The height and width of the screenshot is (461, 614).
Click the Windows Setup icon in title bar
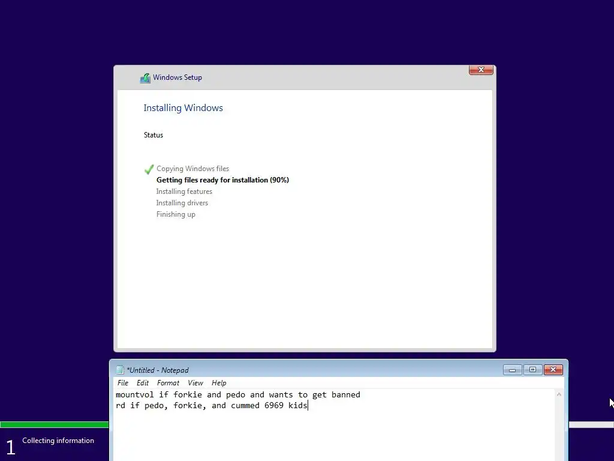(145, 78)
